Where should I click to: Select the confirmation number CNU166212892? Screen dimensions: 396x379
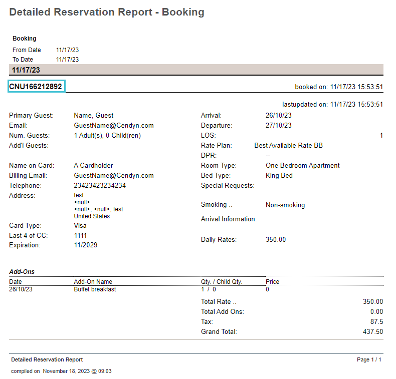(36, 87)
